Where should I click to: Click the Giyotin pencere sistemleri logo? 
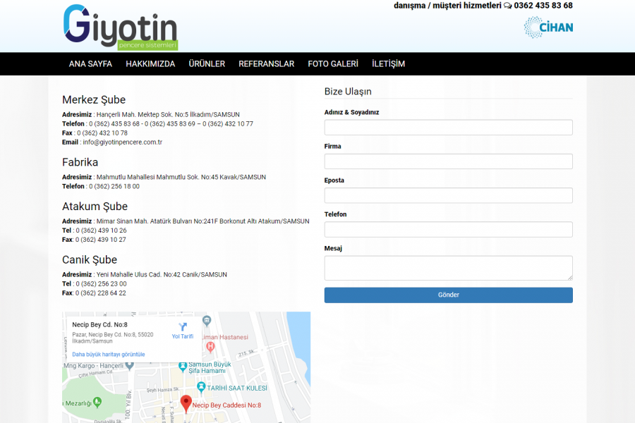point(120,27)
